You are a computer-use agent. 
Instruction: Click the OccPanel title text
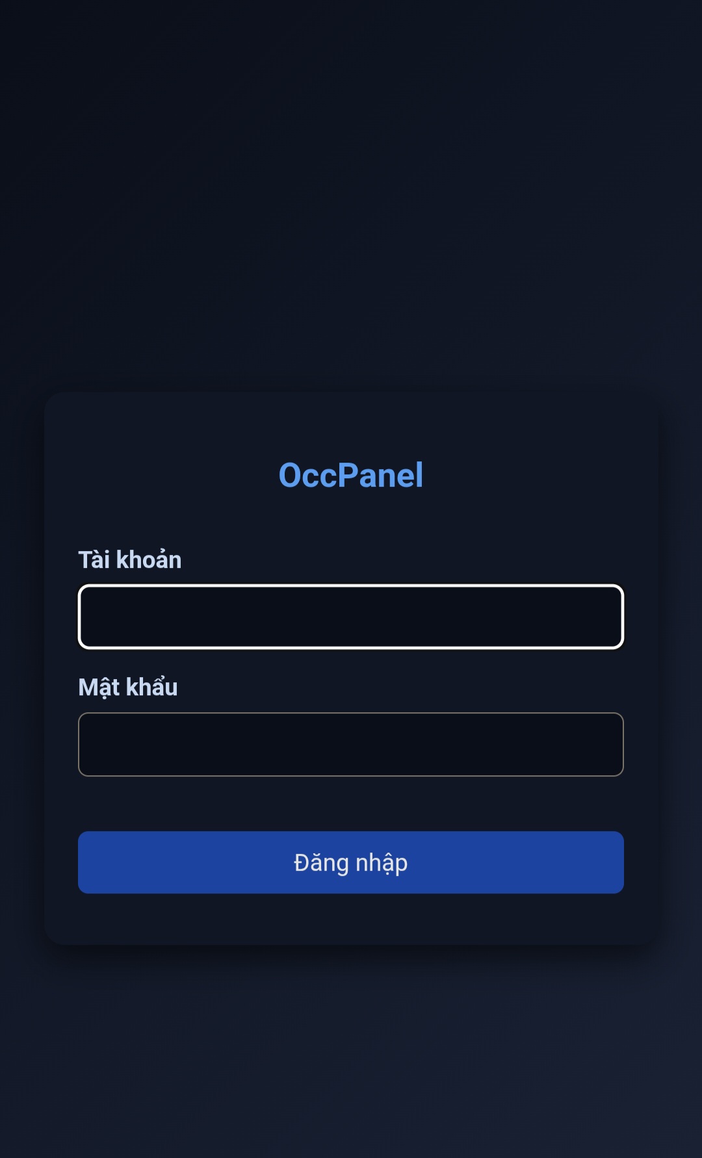pos(351,475)
